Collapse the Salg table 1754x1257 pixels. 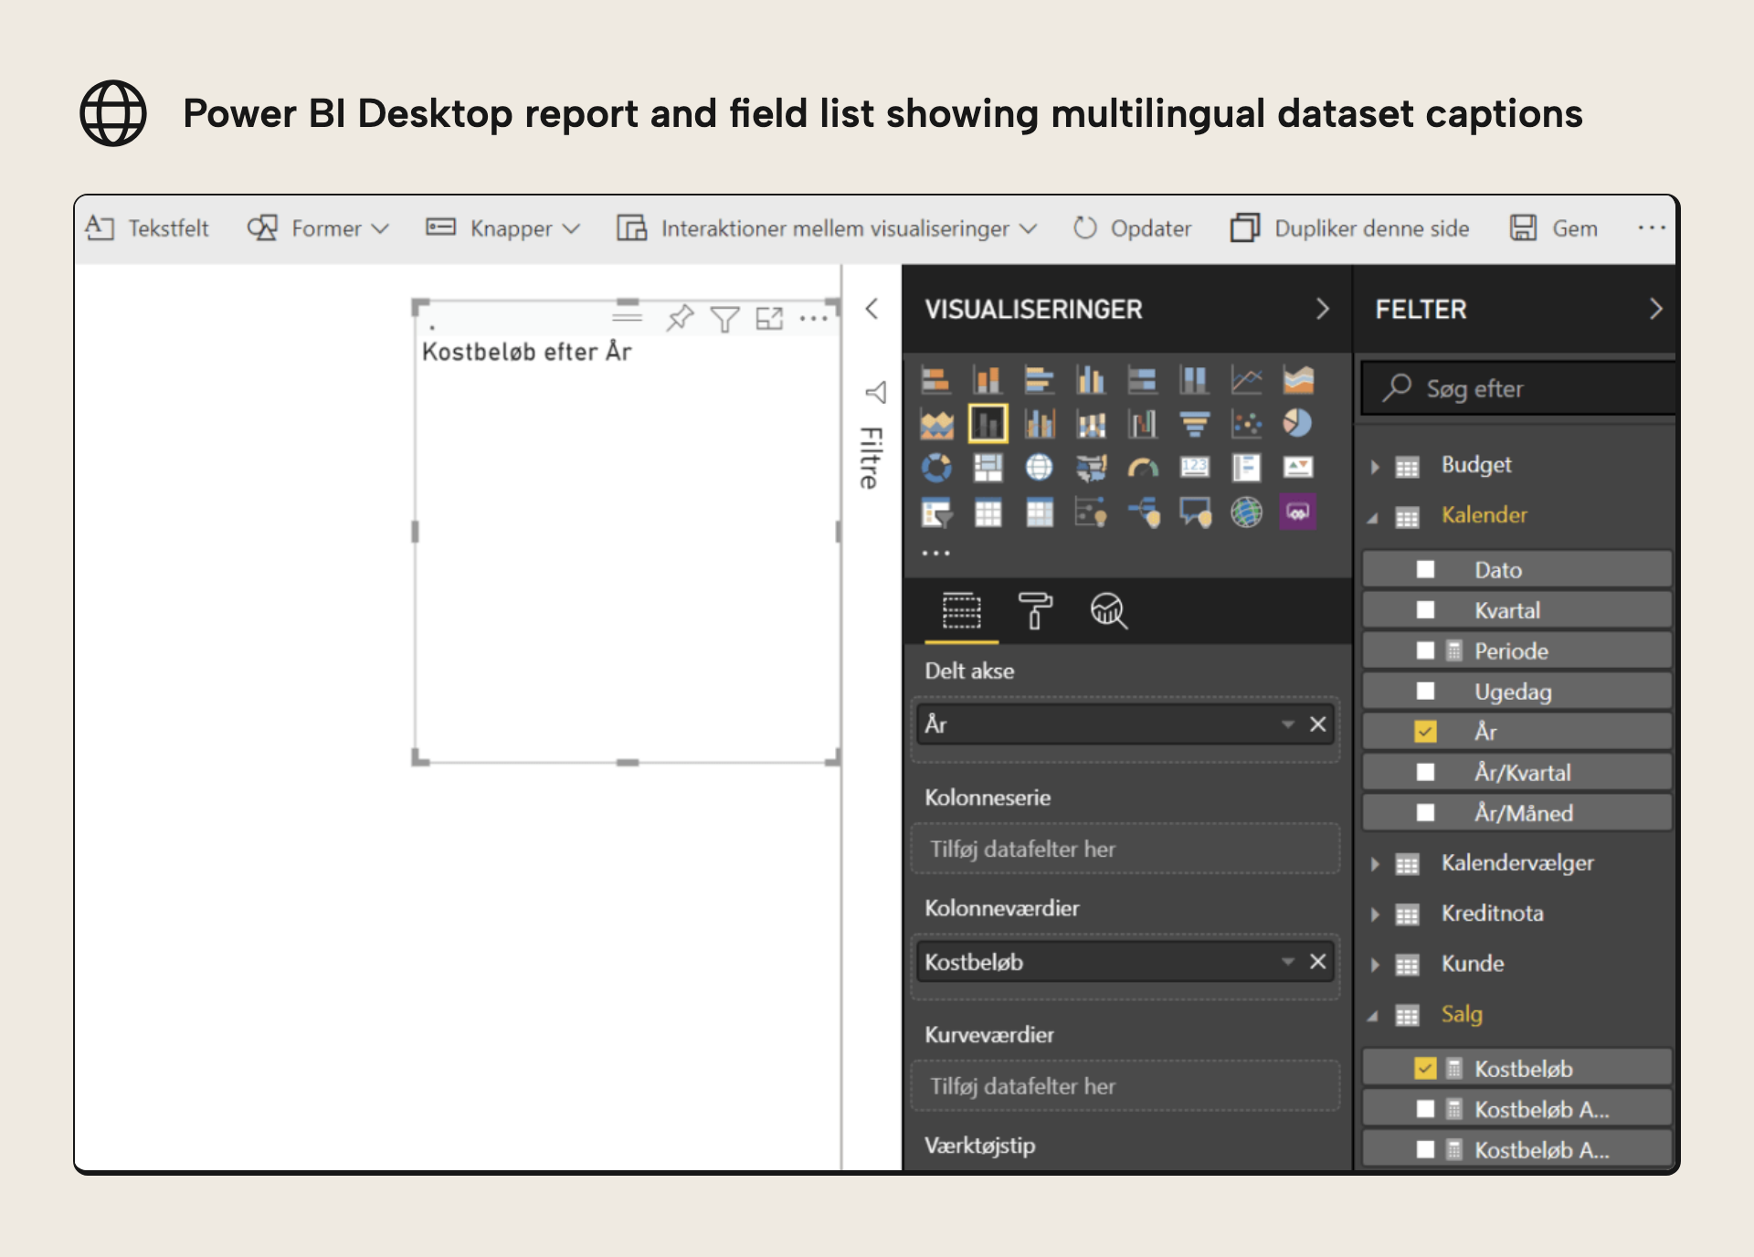click(x=1373, y=1016)
